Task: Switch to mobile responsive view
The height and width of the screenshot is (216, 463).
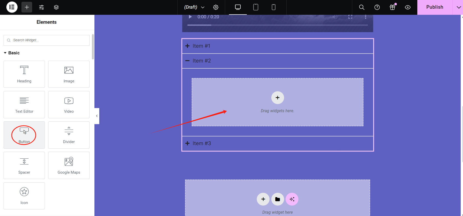Action: pyautogui.click(x=273, y=7)
